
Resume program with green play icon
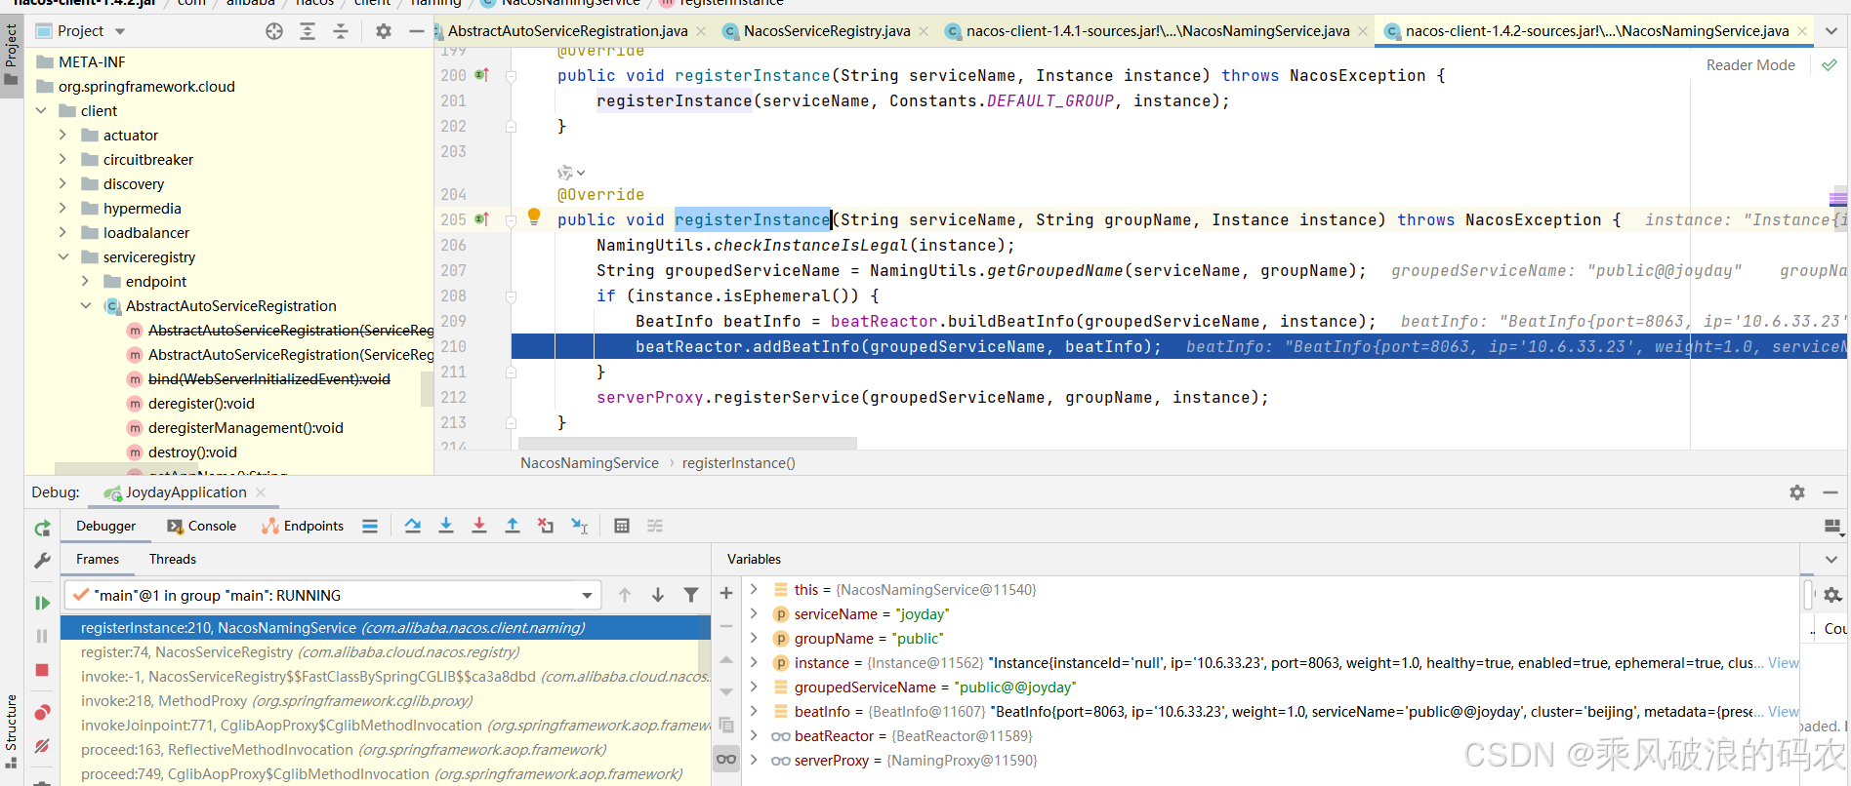(42, 603)
